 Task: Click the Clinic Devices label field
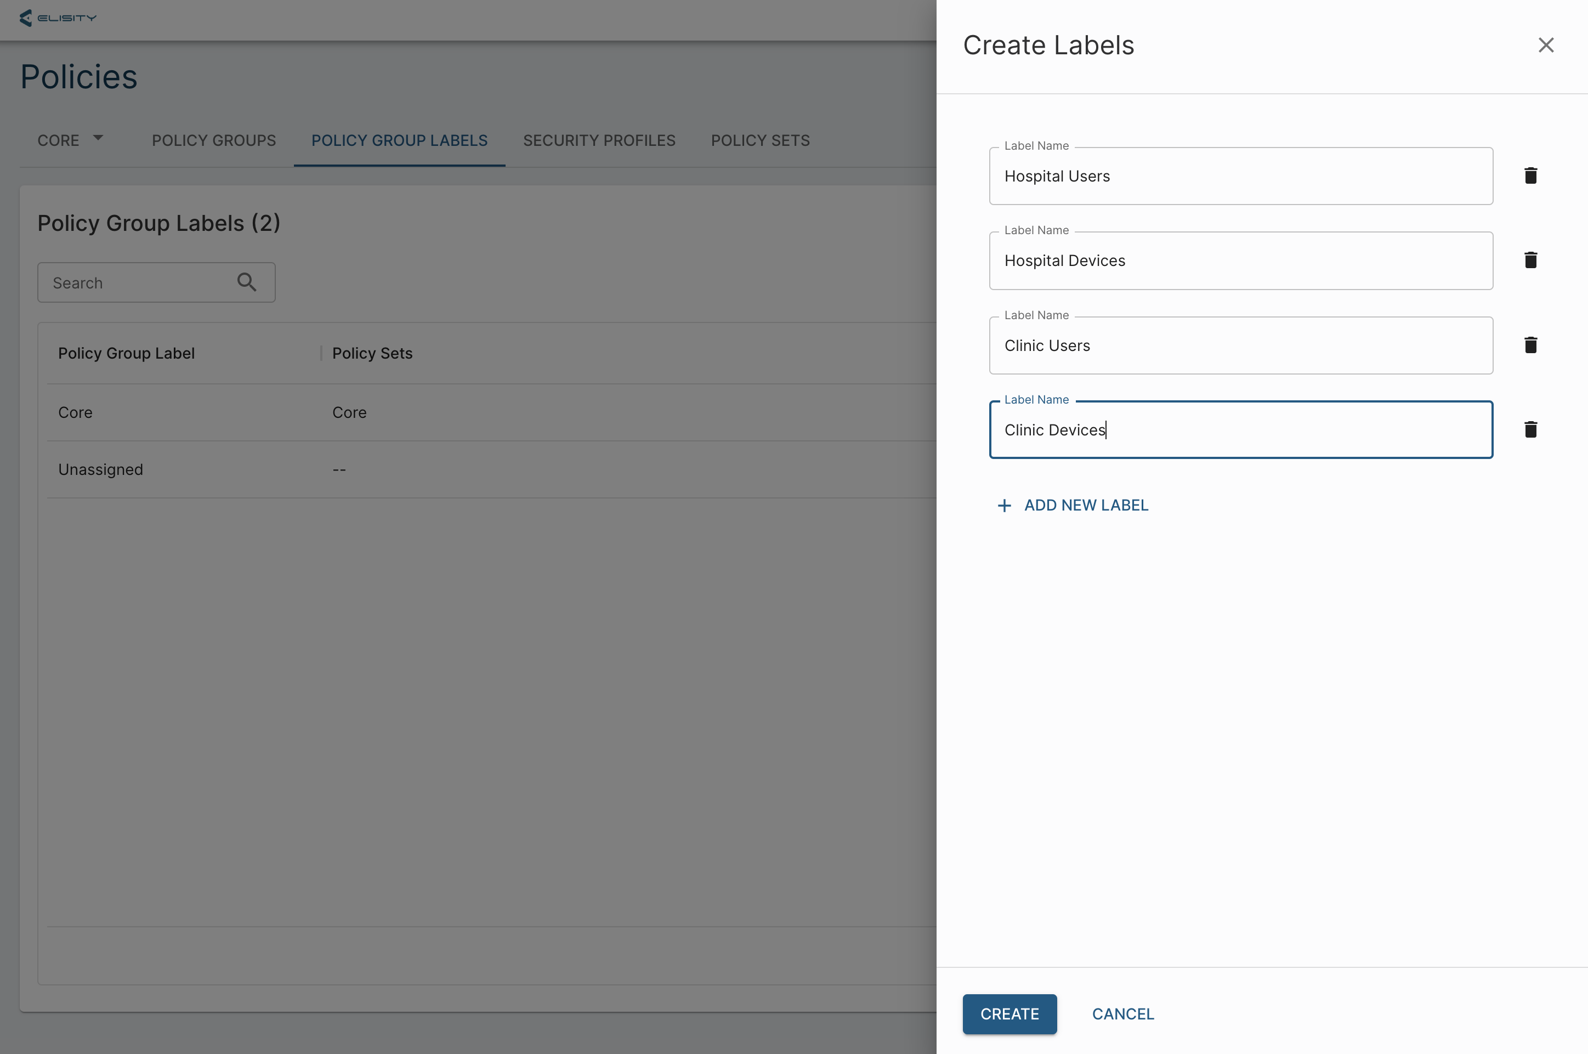[x=1240, y=430]
